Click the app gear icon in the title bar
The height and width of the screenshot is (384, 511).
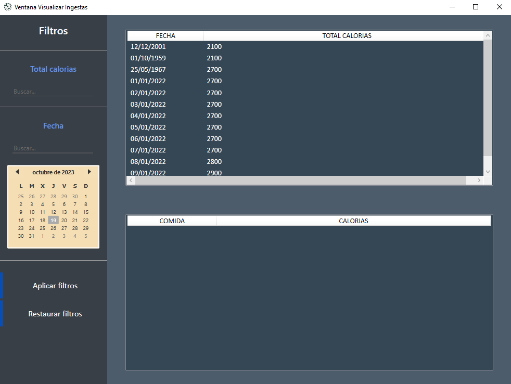tap(7, 7)
